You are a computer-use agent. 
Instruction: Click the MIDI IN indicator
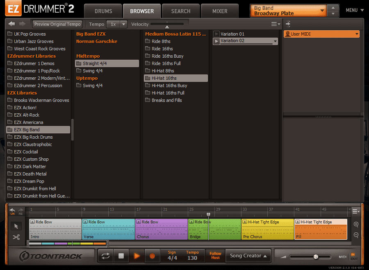tap(353, 254)
